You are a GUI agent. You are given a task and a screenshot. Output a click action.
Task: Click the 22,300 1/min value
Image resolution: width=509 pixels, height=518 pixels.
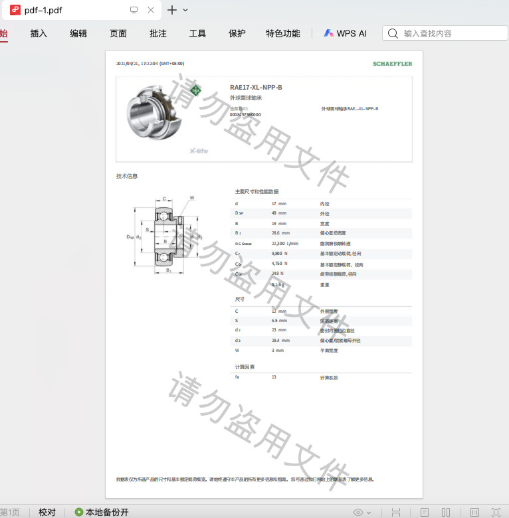coord(285,244)
